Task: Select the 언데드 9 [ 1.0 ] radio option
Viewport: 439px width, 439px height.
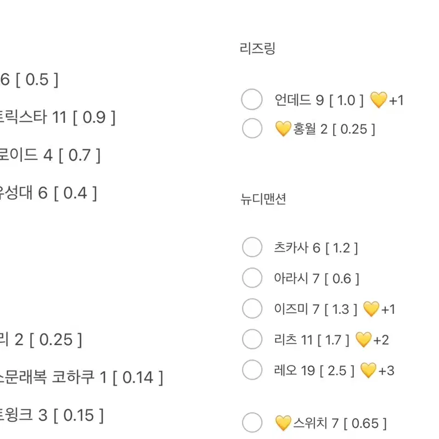Action: coord(252,99)
